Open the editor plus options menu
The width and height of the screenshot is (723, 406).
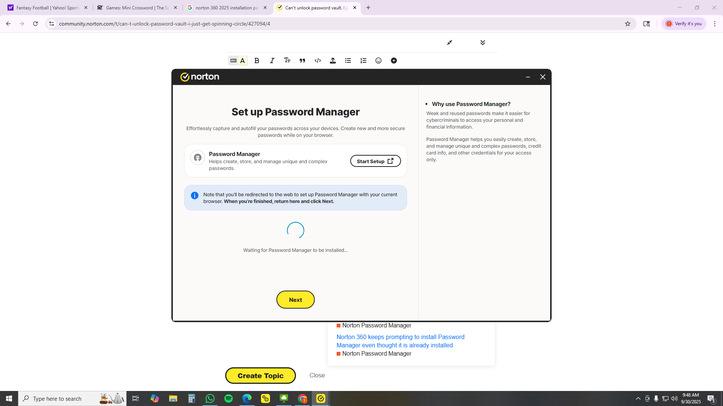pos(394,61)
